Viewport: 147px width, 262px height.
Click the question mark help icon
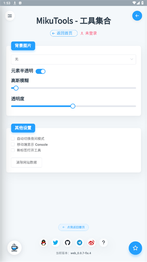point(104,242)
